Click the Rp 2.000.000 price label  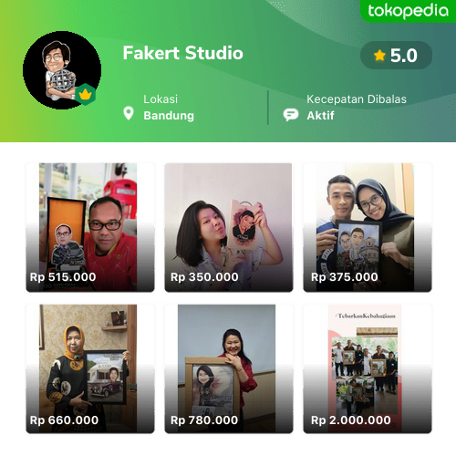click(x=351, y=420)
